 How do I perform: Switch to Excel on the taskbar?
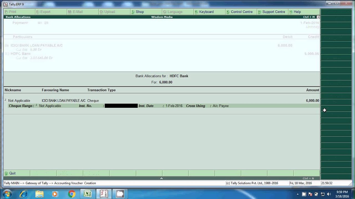point(88,194)
